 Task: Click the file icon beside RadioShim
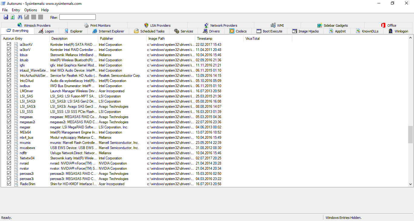tap(16, 184)
